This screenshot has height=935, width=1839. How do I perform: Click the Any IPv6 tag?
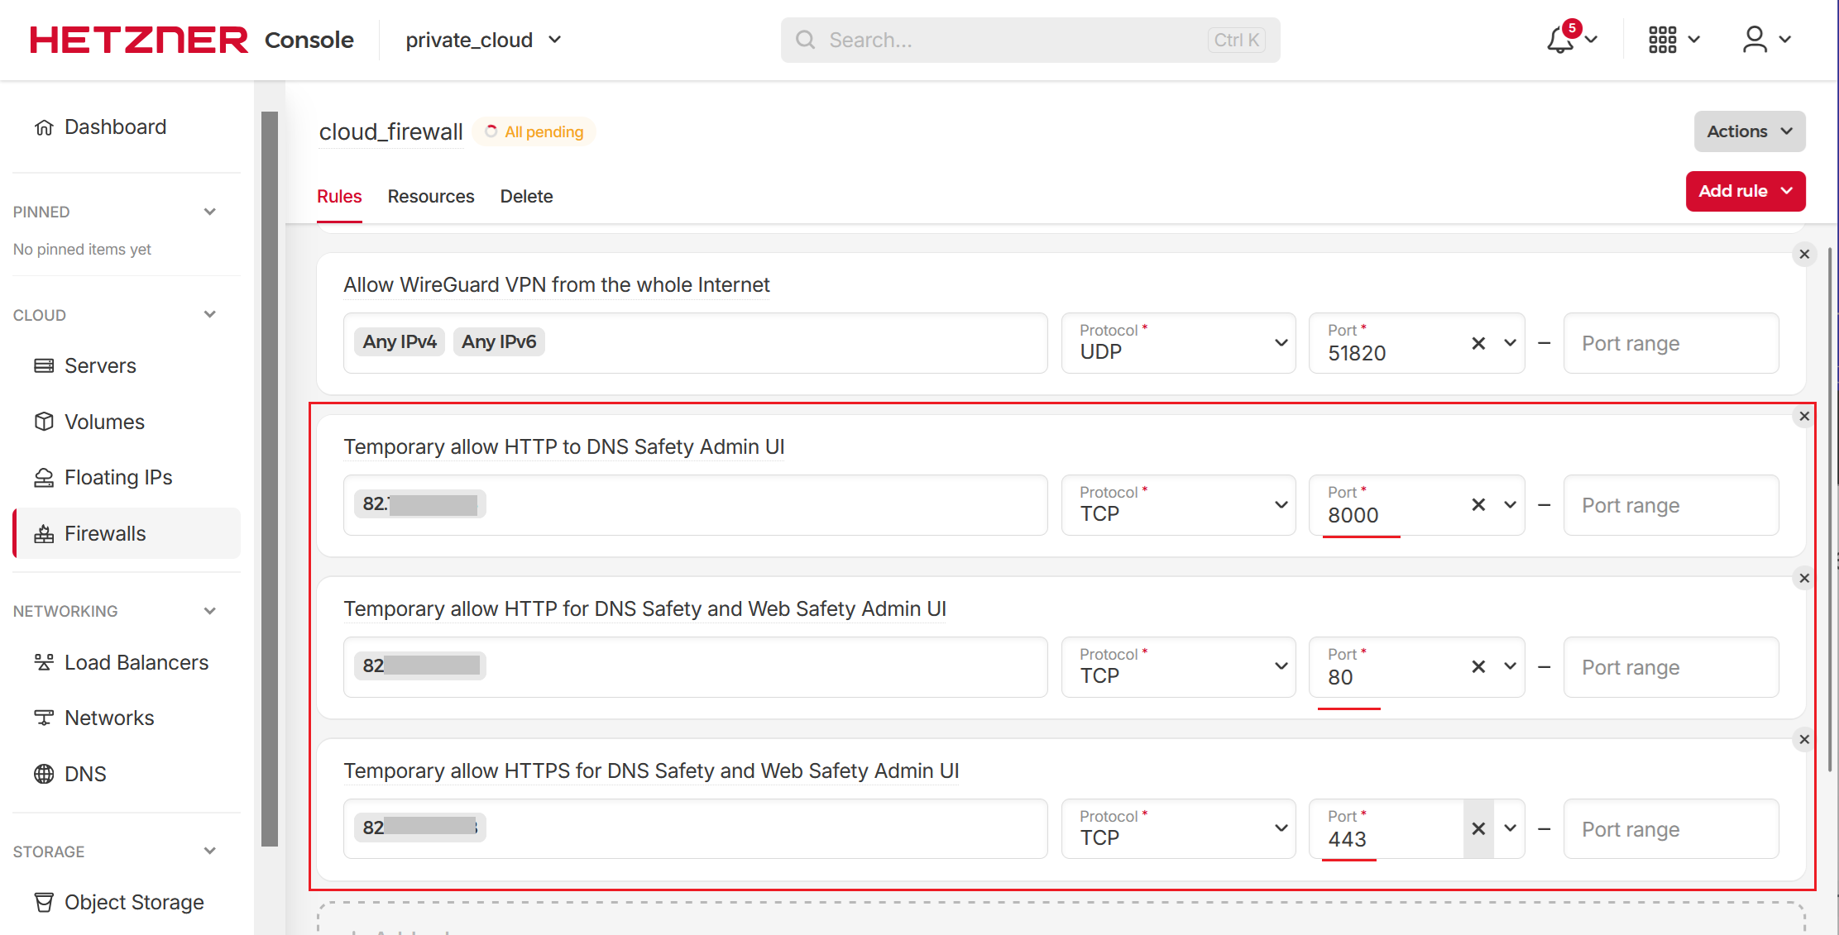pyautogui.click(x=499, y=341)
